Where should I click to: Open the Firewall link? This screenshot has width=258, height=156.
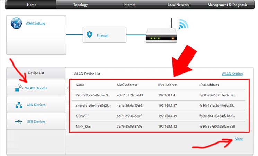pyautogui.click(x=103, y=35)
